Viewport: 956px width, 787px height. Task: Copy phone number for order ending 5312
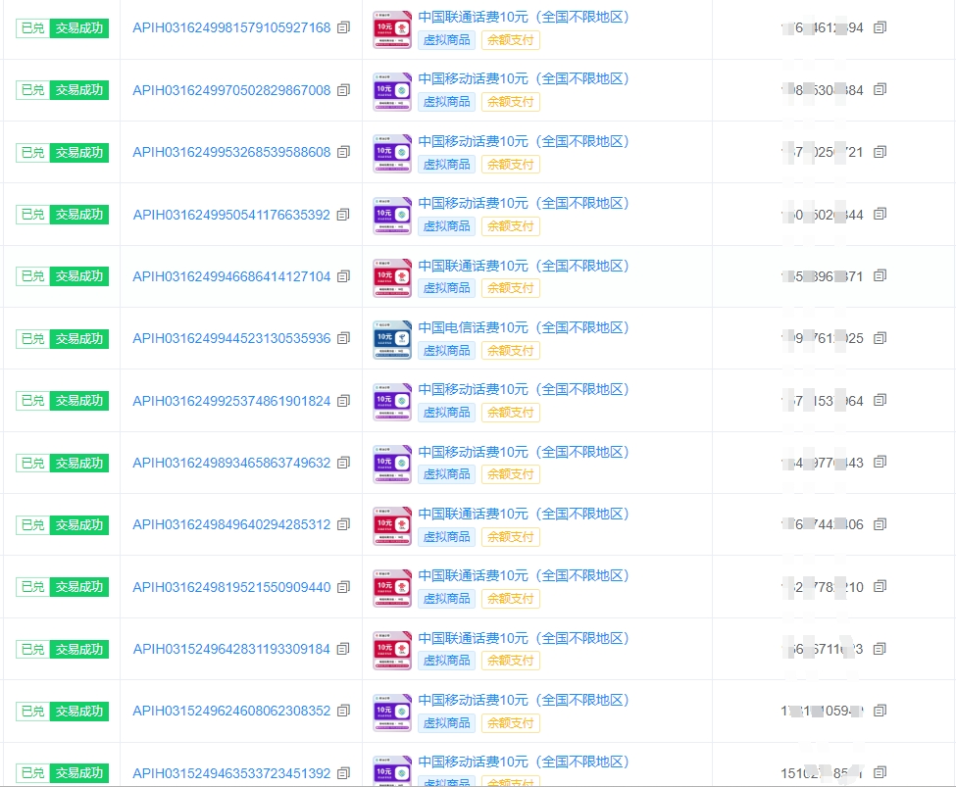(x=880, y=524)
